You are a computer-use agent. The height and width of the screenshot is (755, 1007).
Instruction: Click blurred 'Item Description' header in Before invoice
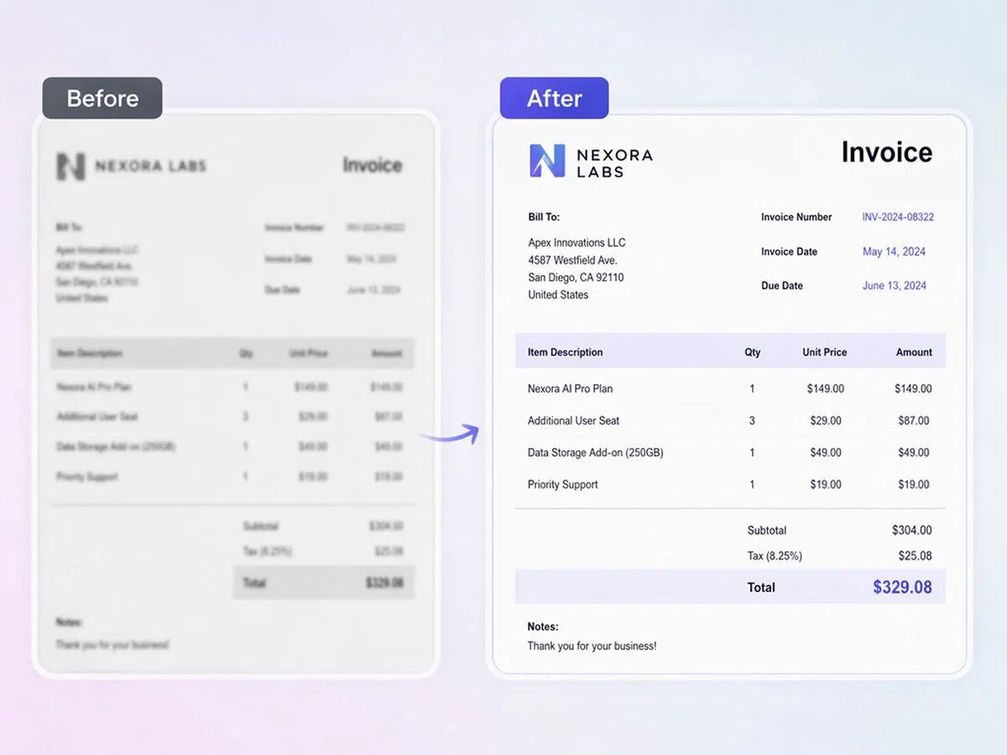pos(90,354)
